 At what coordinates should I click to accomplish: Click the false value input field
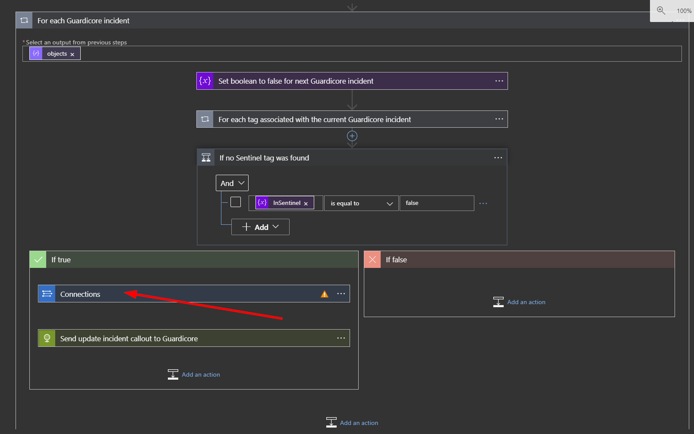(437, 203)
